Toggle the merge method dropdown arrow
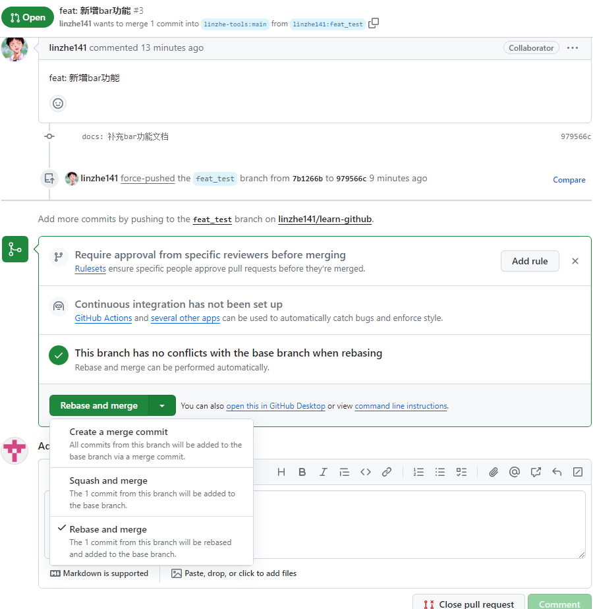 point(162,405)
